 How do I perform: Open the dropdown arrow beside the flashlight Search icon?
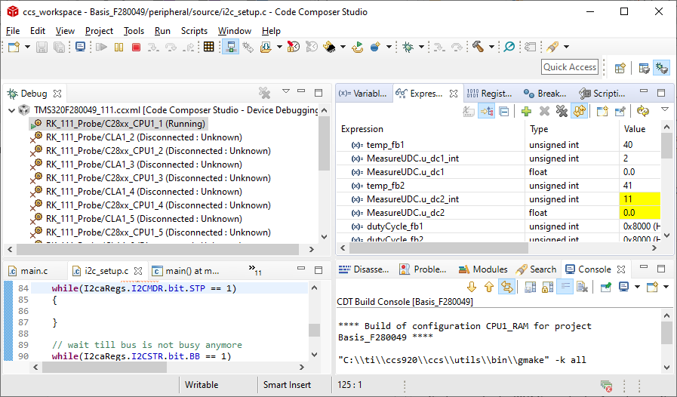[x=566, y=47]
